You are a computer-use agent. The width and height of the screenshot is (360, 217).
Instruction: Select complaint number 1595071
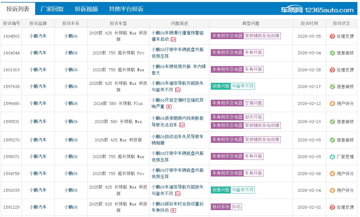(12, 157)
